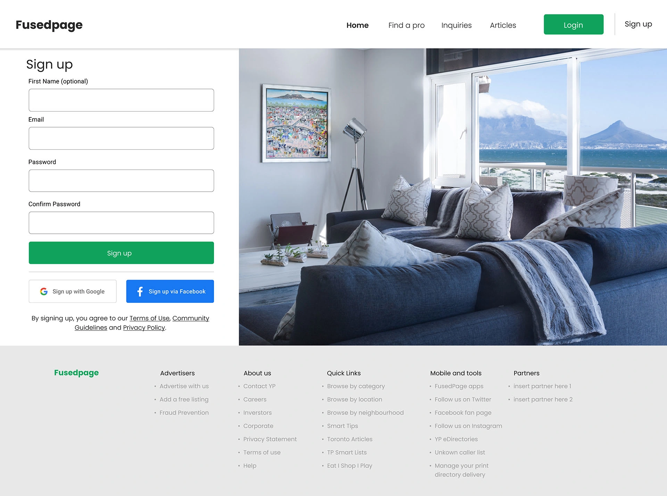Submit the green Sign up form button
Screen dimensions: 667x496
[x=121, y=253]
